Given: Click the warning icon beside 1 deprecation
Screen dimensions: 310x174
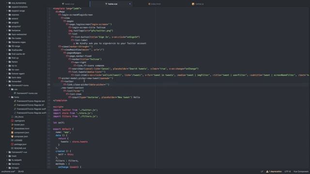Looking at the screenshot, I should [267, 172].
